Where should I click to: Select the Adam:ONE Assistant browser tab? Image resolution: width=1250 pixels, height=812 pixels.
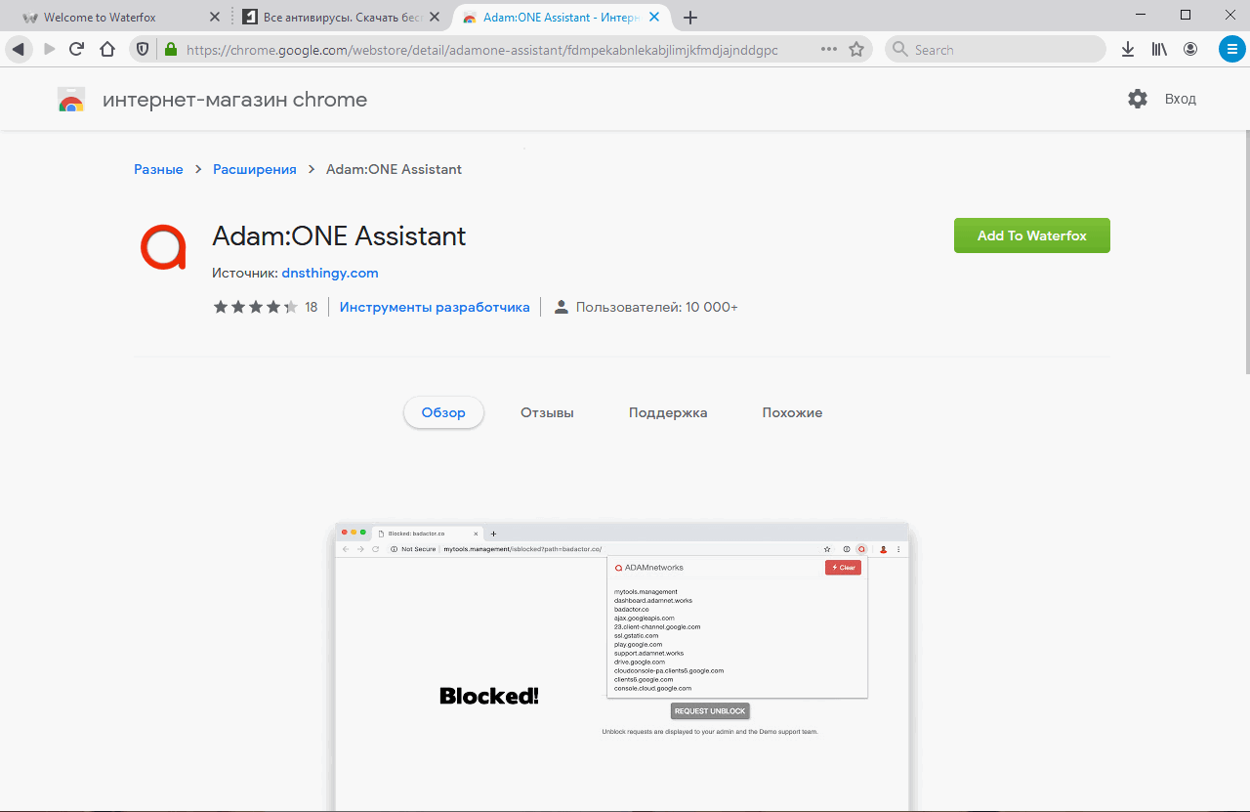(562, 18)
